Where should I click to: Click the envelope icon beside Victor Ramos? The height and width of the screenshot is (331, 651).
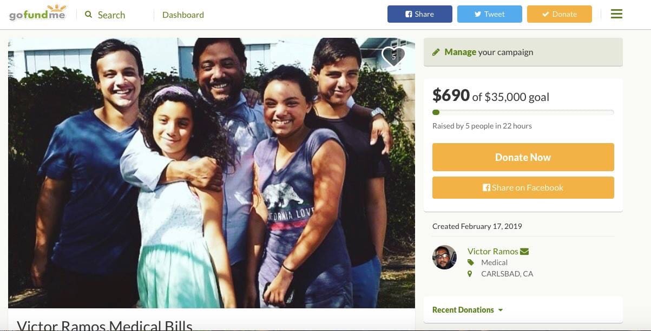tap(524, 251)
